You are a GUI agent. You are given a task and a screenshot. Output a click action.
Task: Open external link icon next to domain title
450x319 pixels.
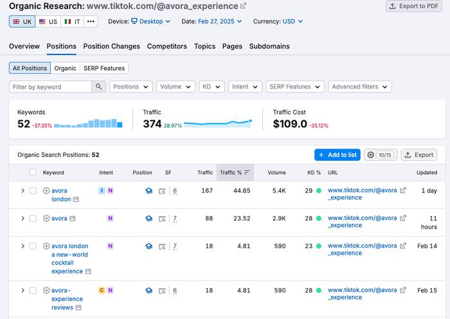[243, 6]
